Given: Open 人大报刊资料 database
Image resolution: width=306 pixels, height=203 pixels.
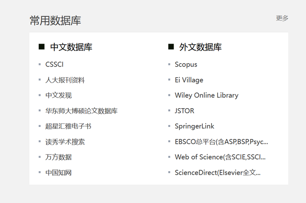Looking at the screenshot, I should pos(65,80).
